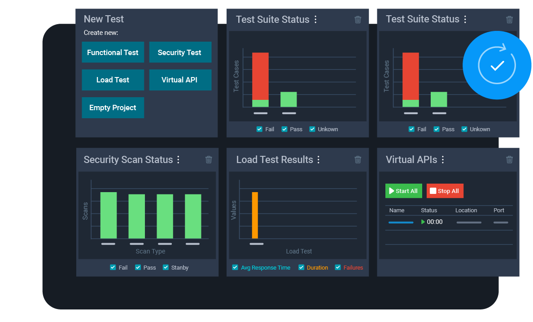Image resolution: width=533 pixels, height=322 pixels.
Task: Remove Security Scan Status widget via trash icon
Action: [x=208, y=160]
